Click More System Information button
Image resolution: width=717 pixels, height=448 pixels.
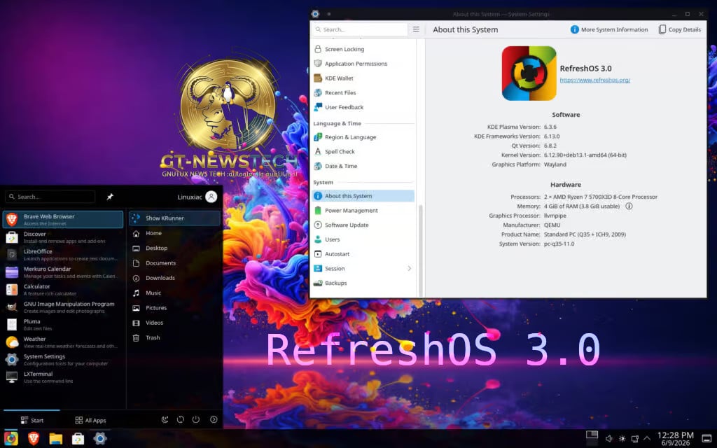[x=609, y=29]
